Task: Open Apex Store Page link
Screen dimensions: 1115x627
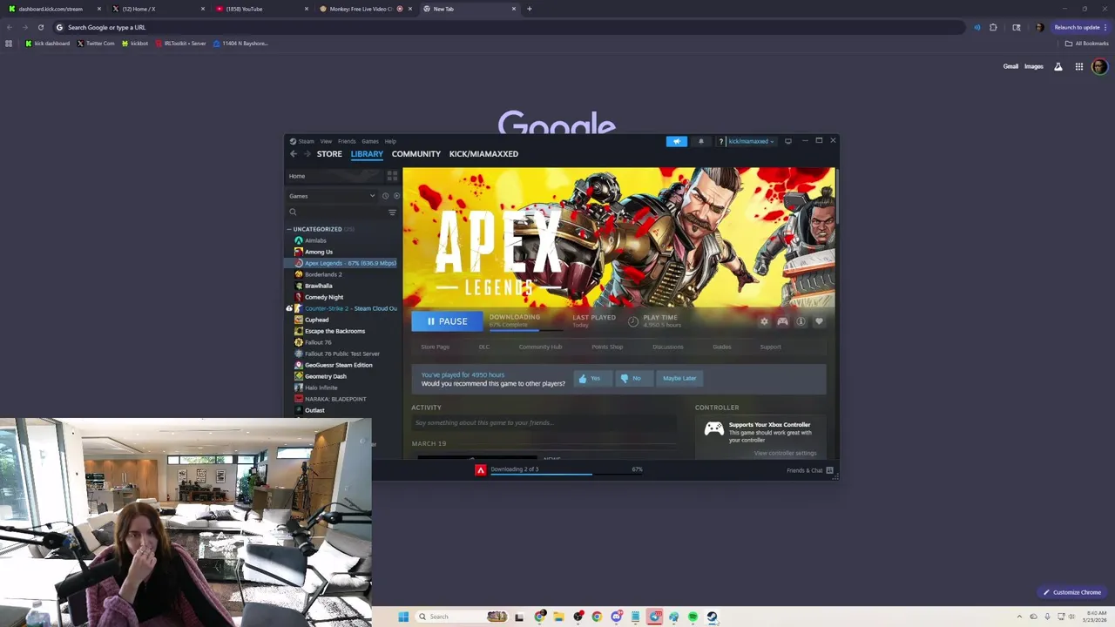Action: coord(436,347)
